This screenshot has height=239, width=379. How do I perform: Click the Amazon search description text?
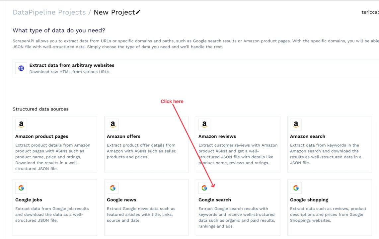tap(326, 154)
